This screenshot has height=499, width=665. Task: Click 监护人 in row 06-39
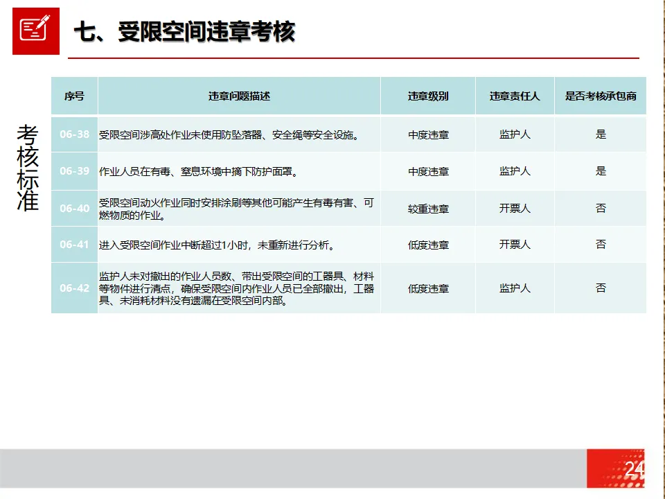[515, 171]
